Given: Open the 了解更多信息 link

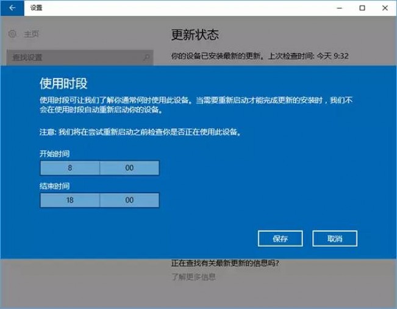Looking at the screenshot, I should pyautogui.click(x=194, y=277).
